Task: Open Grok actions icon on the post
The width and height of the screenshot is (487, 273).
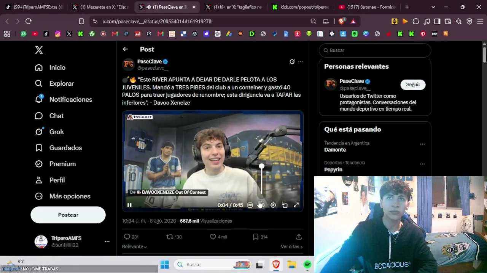Action: [x=292, y=61]
